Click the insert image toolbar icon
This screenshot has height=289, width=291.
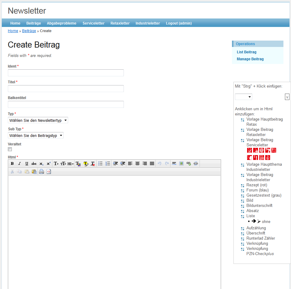click(181, 164)
